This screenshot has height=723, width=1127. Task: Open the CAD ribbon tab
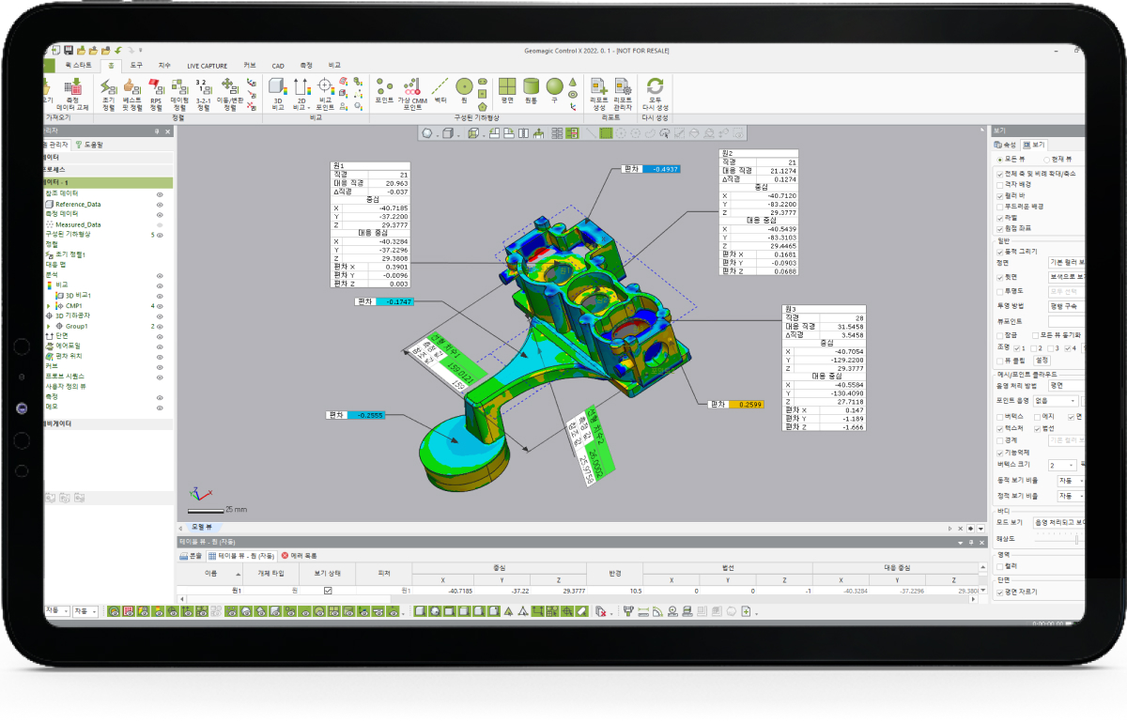click(278, 66)
